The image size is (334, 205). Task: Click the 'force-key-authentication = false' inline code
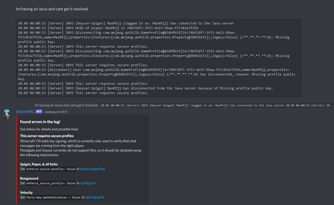(x=53, y=197)
